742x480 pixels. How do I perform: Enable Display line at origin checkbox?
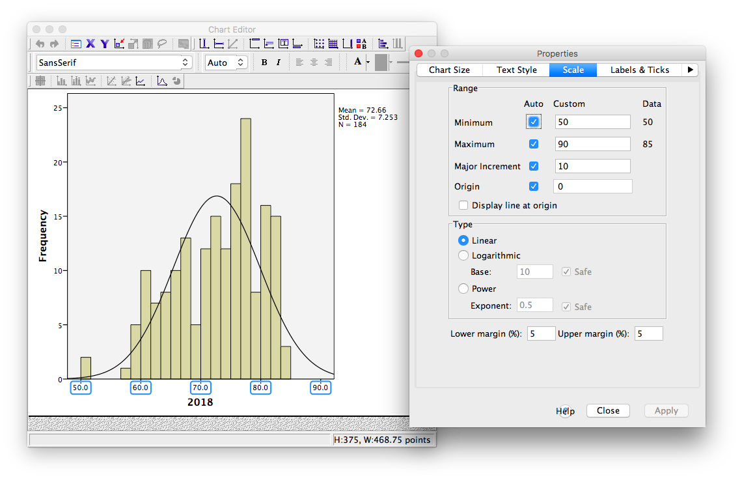click(463, 205)
